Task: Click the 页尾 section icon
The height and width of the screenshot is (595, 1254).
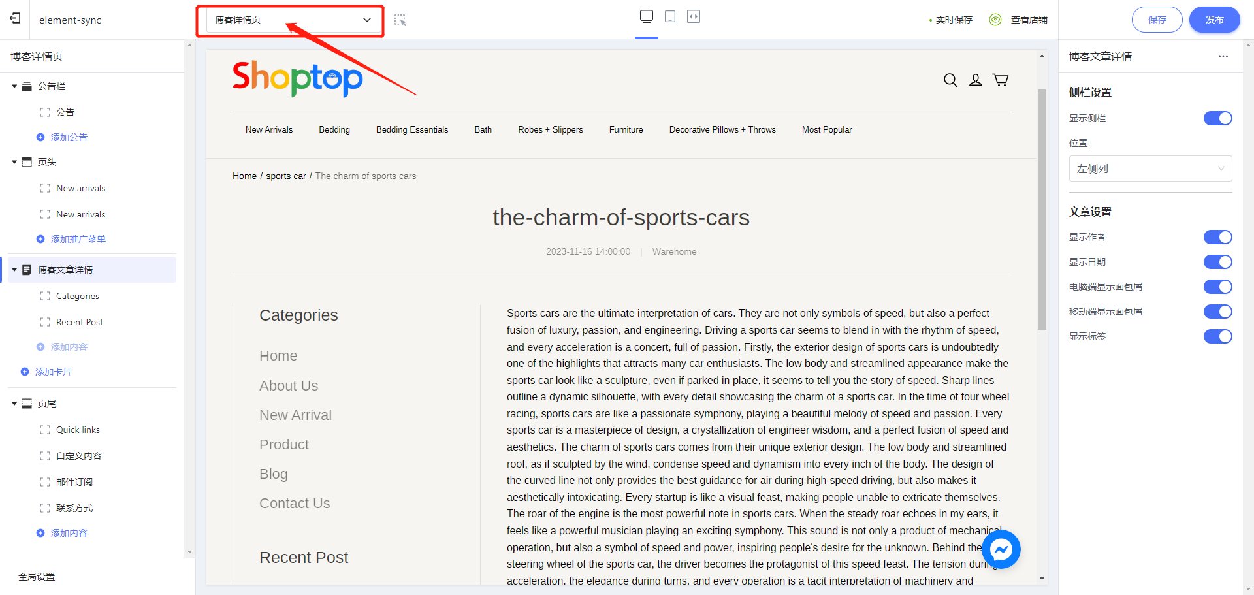Action: (27, 404)
